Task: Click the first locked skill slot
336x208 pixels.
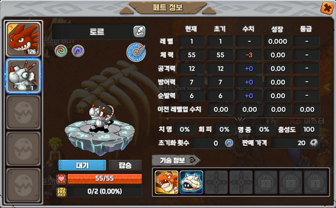Action: (x=266, y=182)
